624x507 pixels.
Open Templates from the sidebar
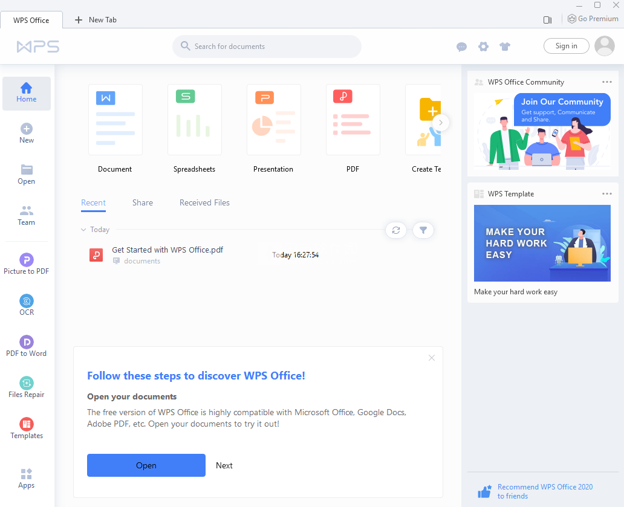[x=26, y=428]
